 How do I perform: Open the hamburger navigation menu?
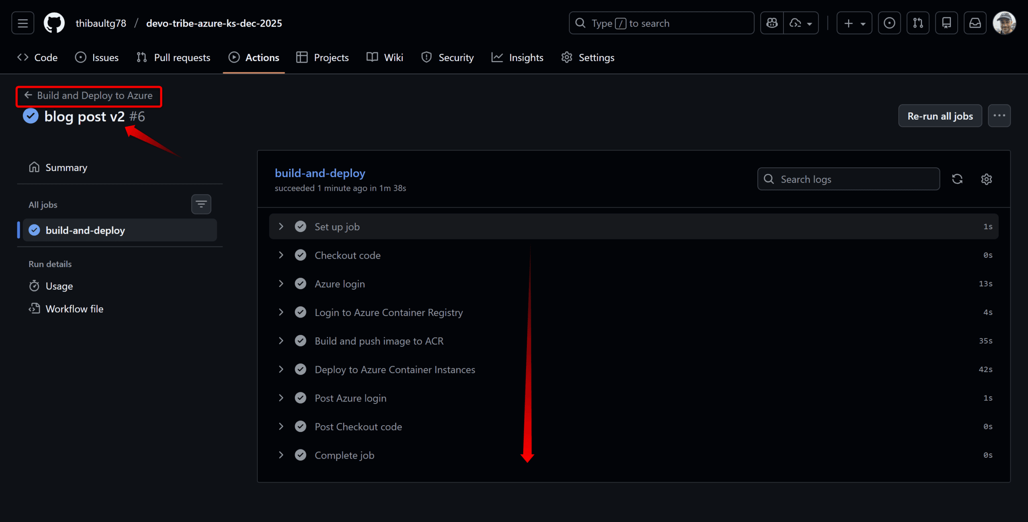(x=23, y=23)
